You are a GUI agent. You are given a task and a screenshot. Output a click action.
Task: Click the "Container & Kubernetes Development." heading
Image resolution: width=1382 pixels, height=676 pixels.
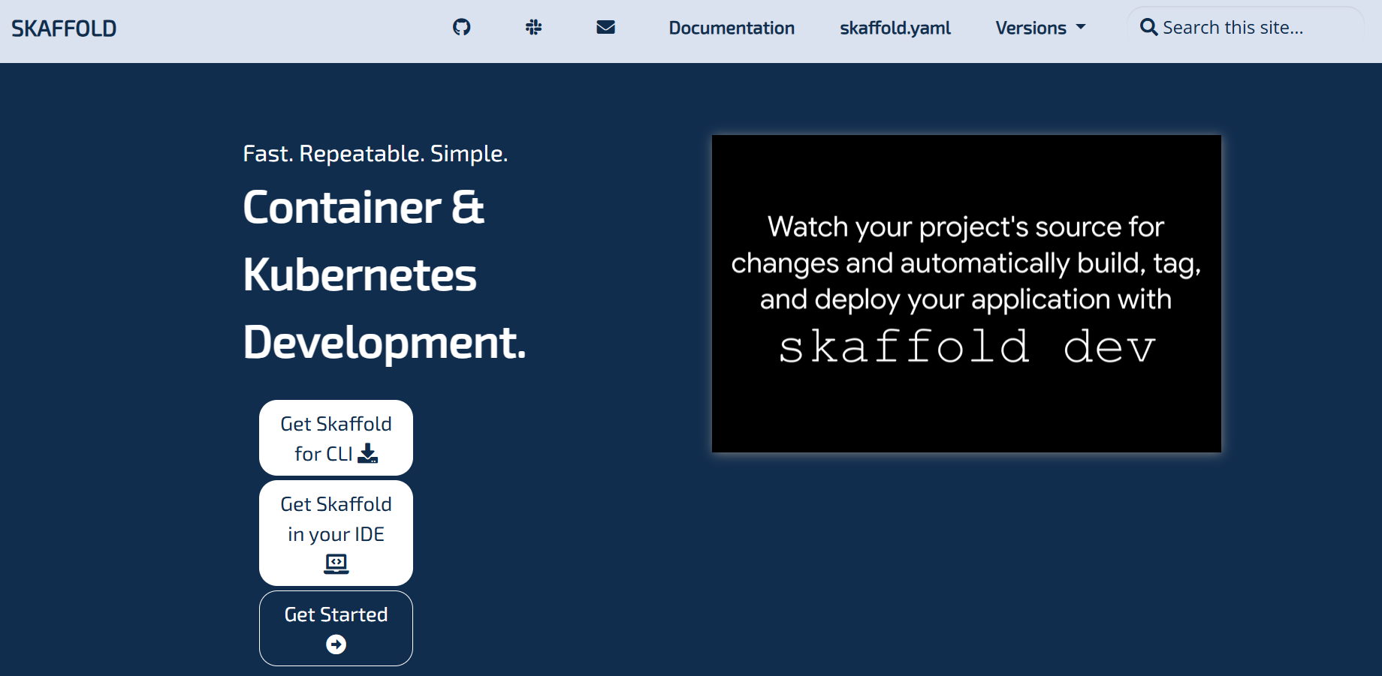tap(385, 275)
